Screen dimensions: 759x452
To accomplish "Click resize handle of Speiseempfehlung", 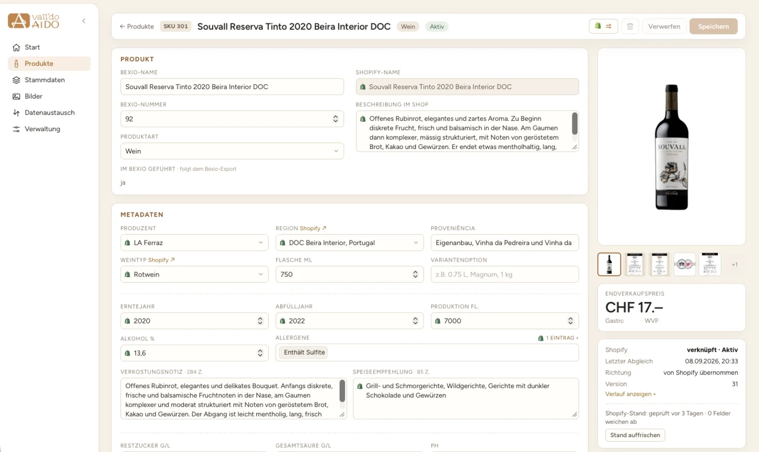I will 574,414.
